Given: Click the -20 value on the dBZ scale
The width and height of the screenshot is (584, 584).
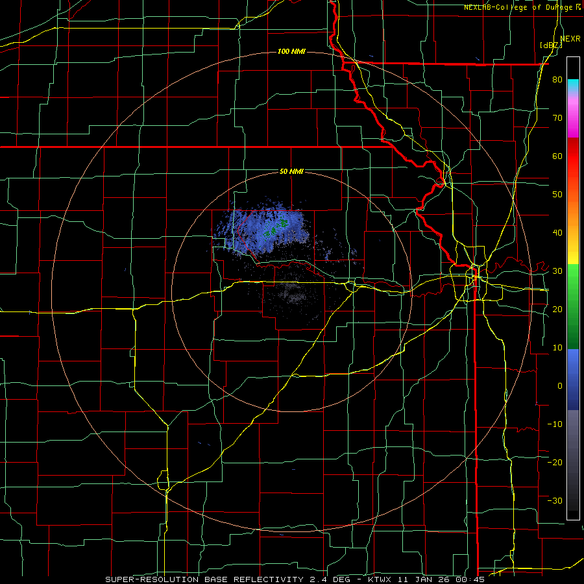Looking at the screenshot, I should (x=555, y=462).
